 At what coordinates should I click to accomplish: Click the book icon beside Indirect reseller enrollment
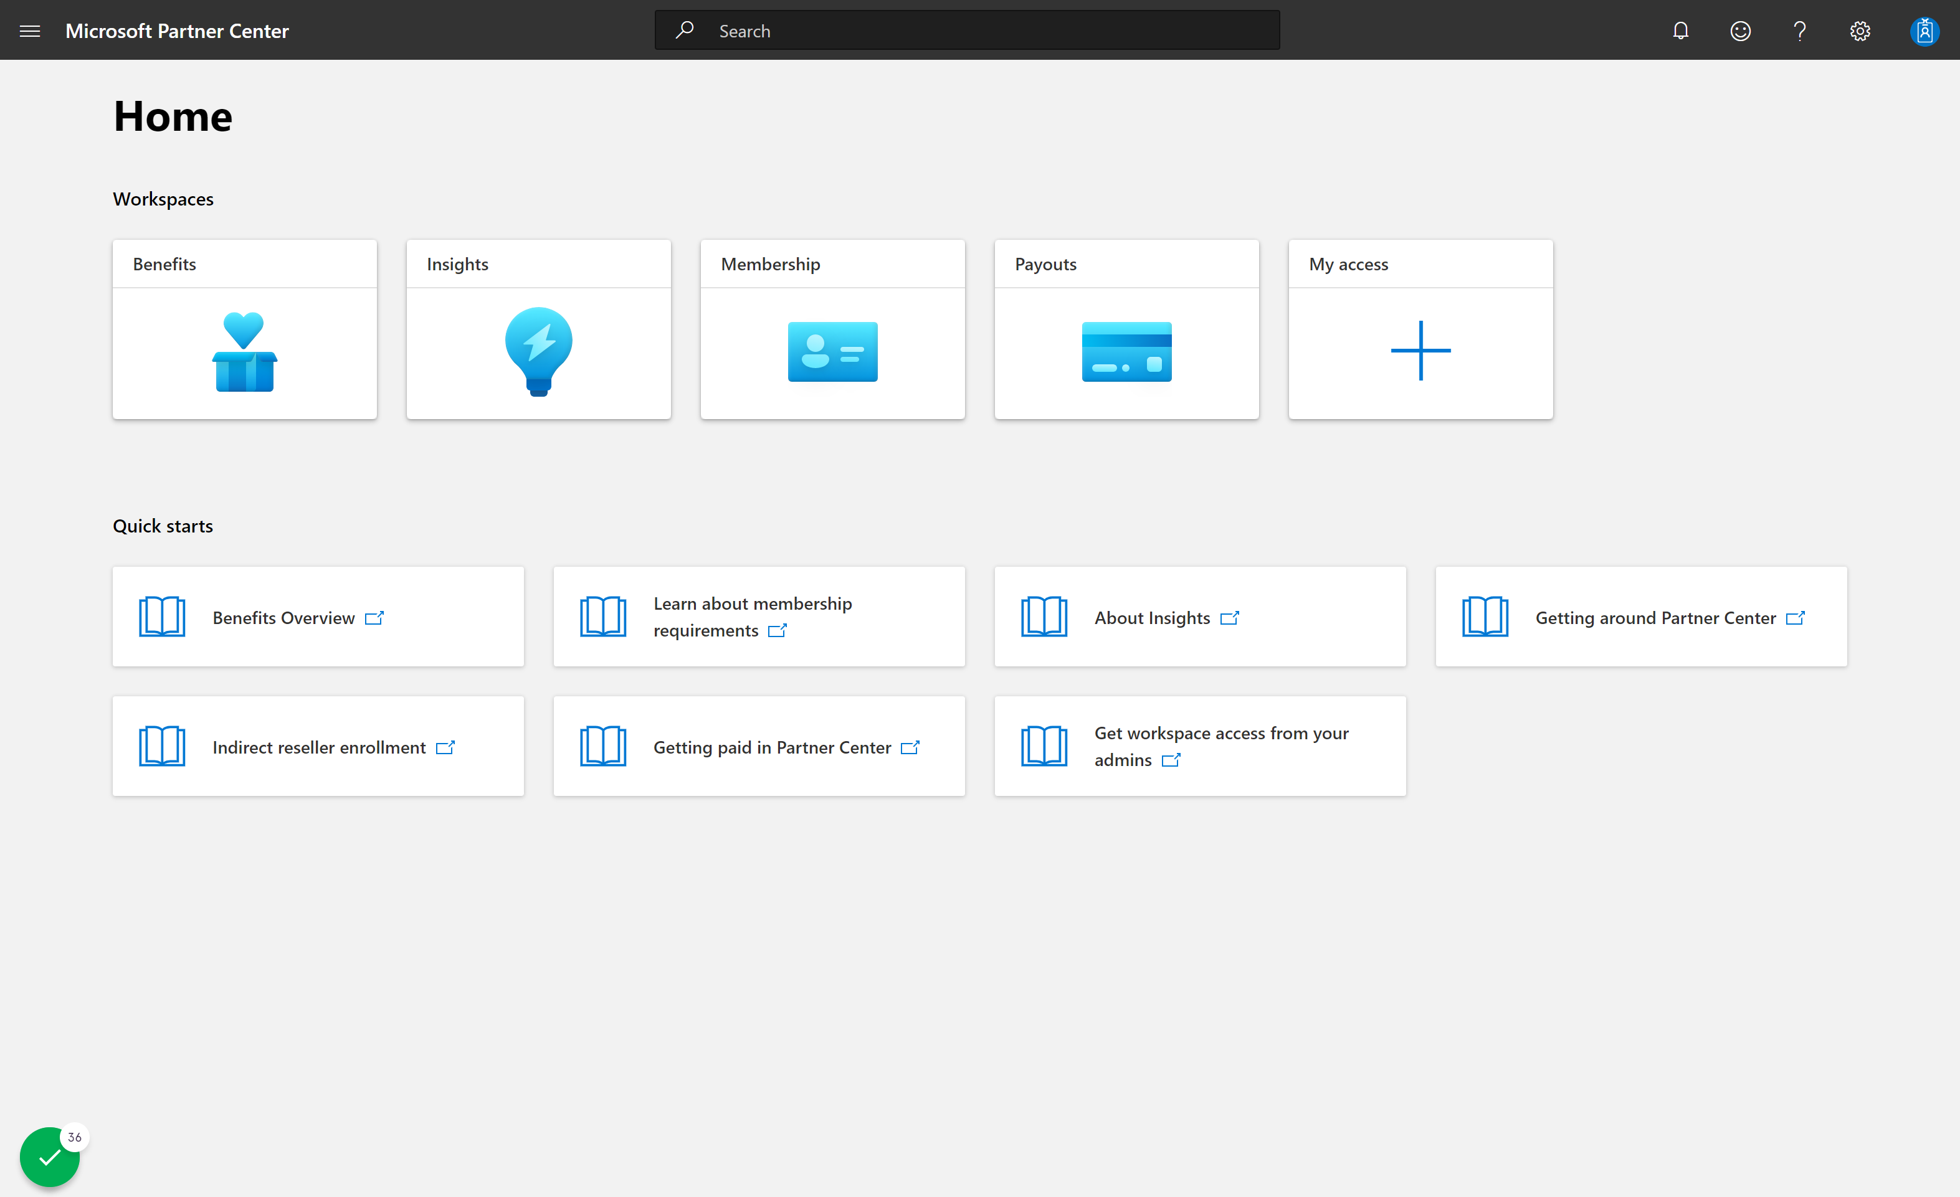[x=162, y=746]
